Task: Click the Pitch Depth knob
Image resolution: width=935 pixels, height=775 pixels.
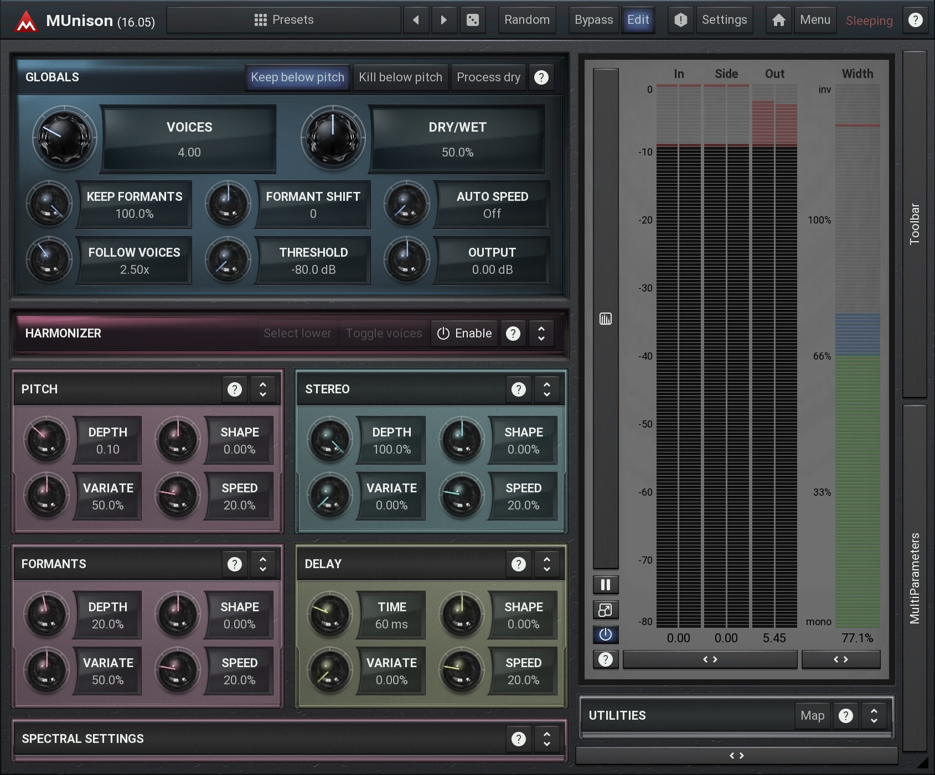Action: (x=47, y=440)
